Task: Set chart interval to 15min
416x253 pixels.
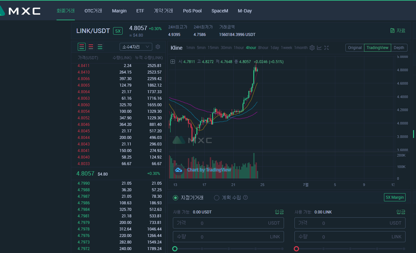Action: tap(213, 48)
